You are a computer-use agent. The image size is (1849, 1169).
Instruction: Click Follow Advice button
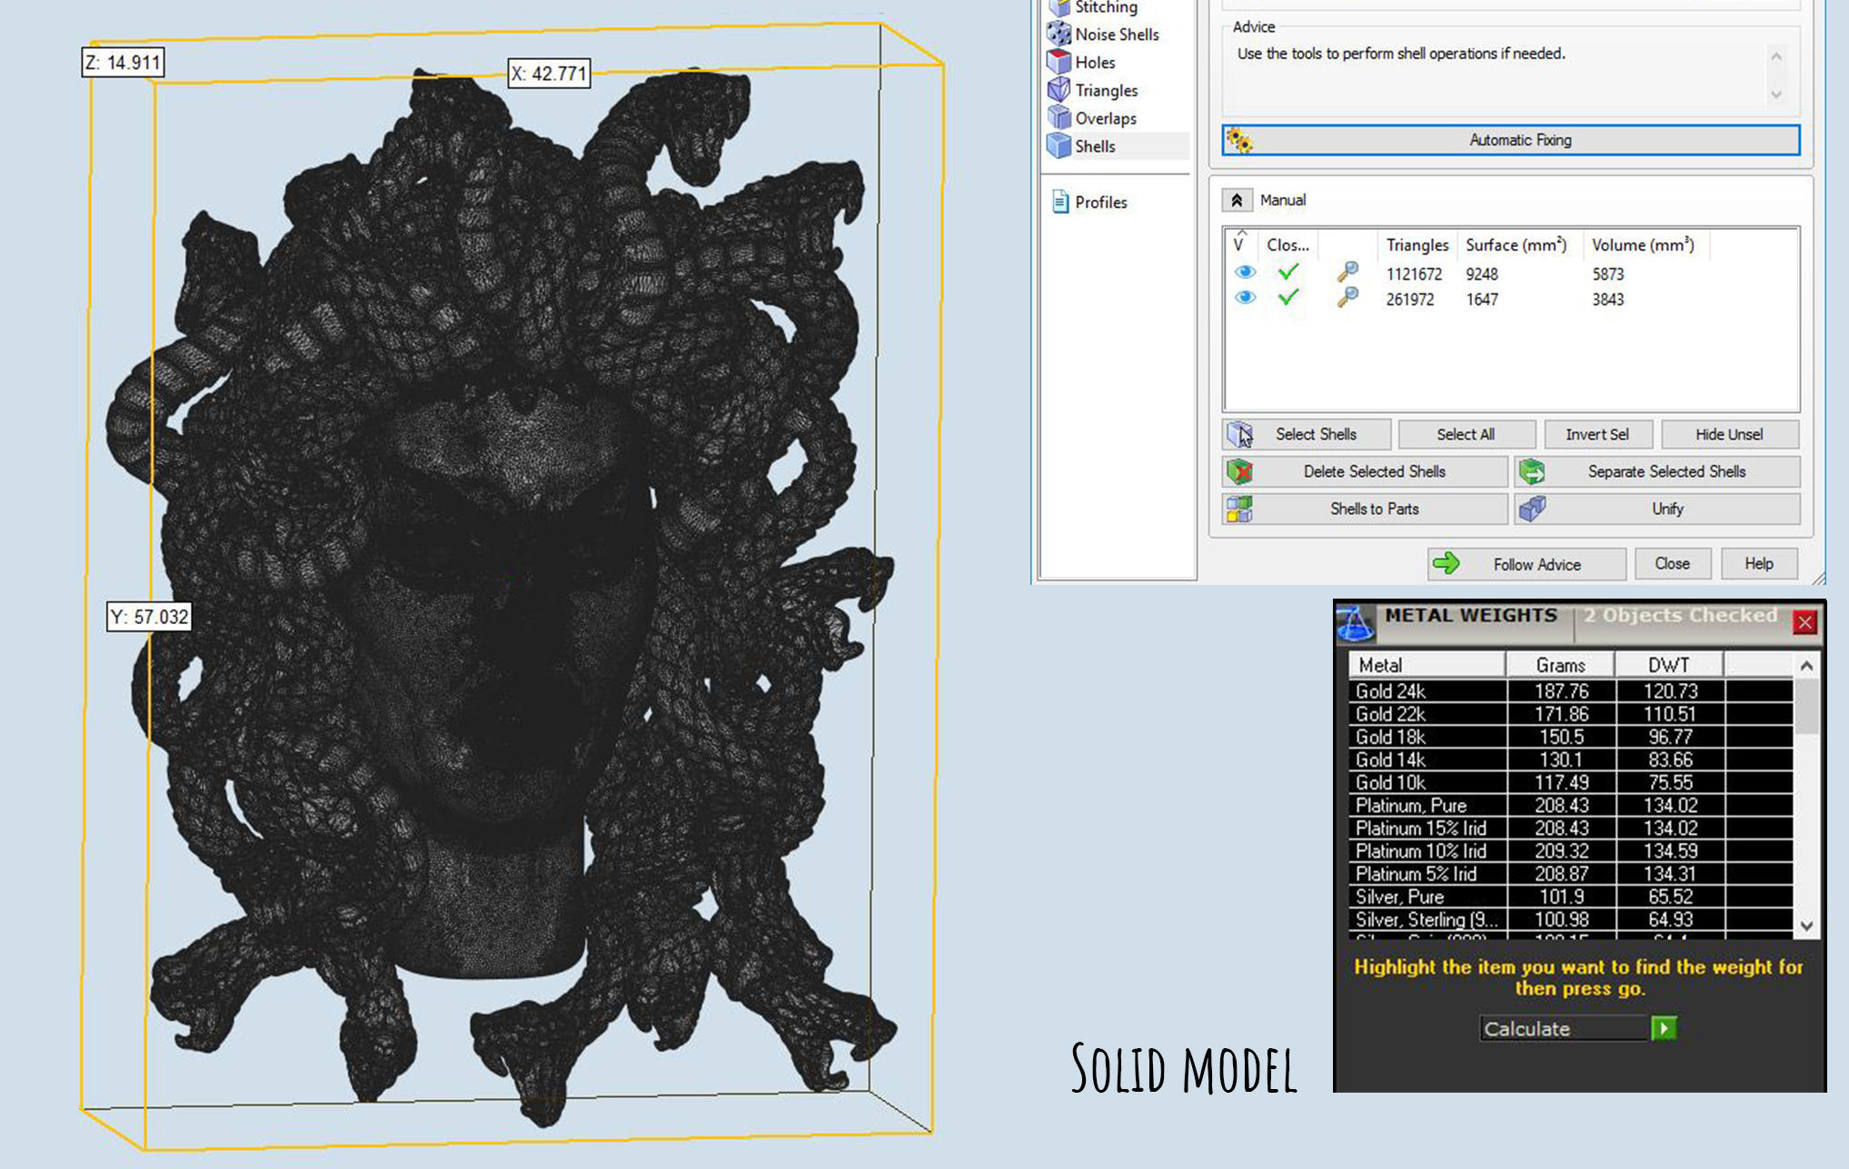pos(1526,564)
